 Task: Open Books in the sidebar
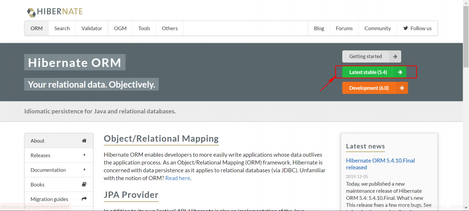[59, 184]
